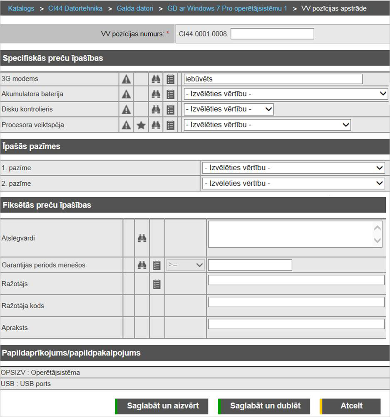Click binoculars icon in Atslēgvārdi row
Screen dimensions: 390x417
click(x=142, y=238)
